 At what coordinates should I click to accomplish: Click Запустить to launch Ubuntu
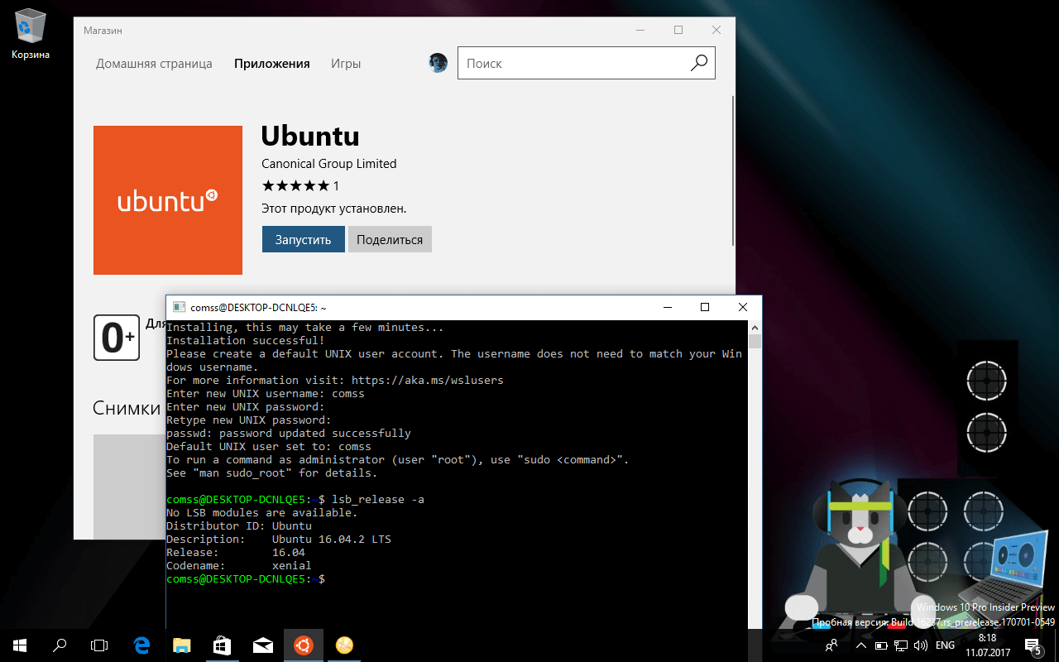pyautogui.click(x=303, y=238)
